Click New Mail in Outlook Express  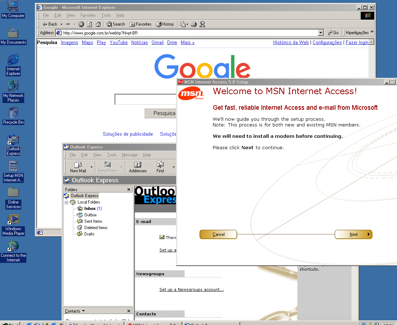pyautogui.click(x=78, y=167)
